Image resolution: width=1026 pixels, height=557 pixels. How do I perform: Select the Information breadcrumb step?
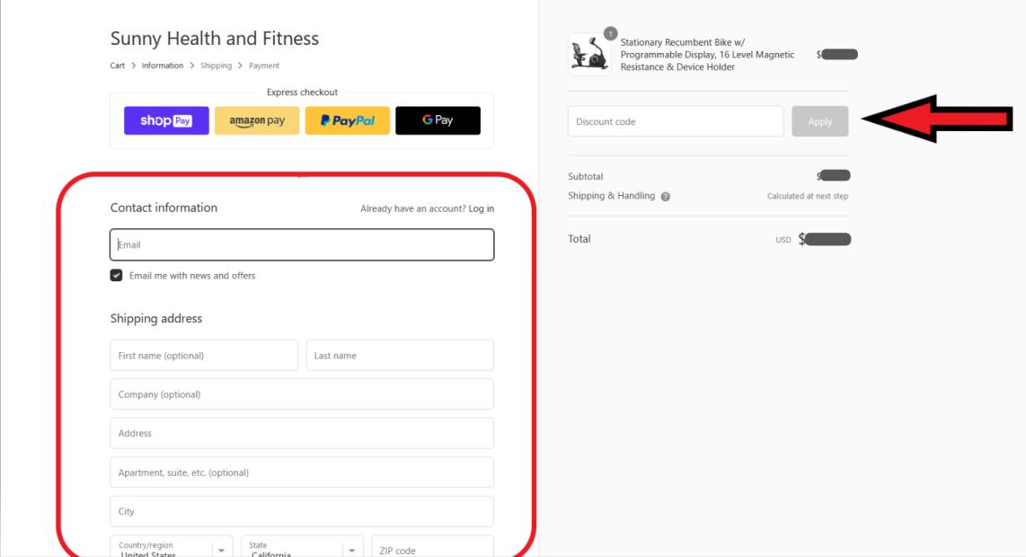click(x=163, y=66)
